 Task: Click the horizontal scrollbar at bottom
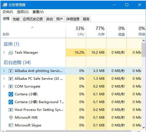[68, 131]
